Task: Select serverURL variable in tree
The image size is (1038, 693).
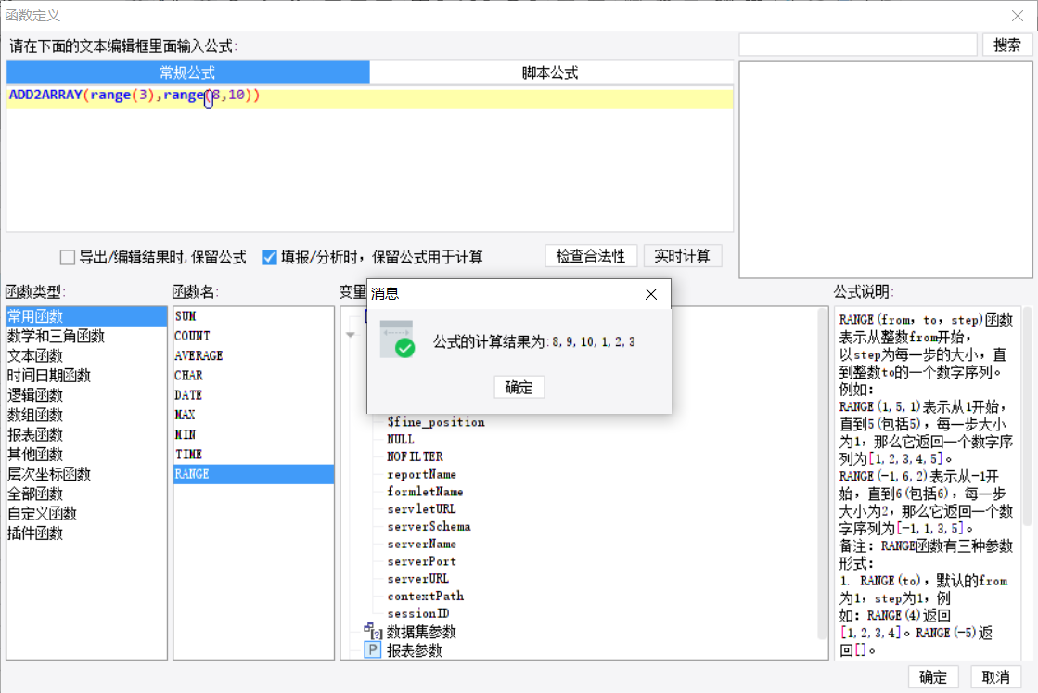Action: pyautogui.click(x=417, y=579)
